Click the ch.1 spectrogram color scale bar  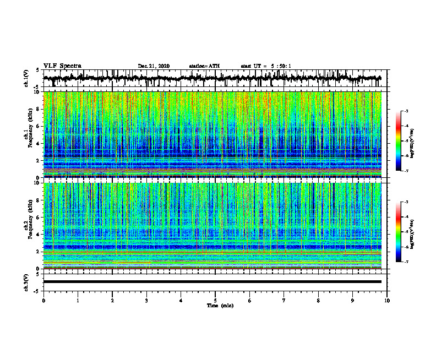(399, 141)
